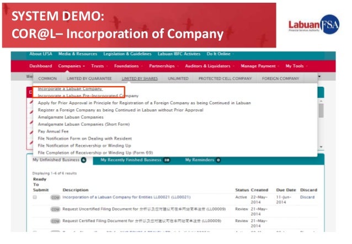Select the Unlimited tab
Image resolution: width=352 pixels, height=244 pixels.
(x=178, y=78)
